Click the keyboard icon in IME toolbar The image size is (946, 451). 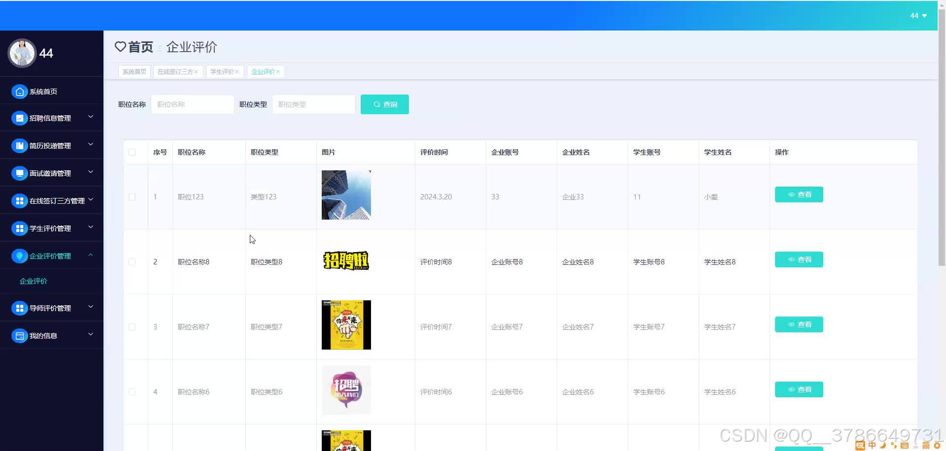pyautogui.click(x=905, y=445)
